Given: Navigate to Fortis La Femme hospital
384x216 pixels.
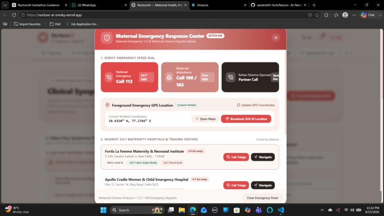Looking at the screenshot, I should [263, 157].
